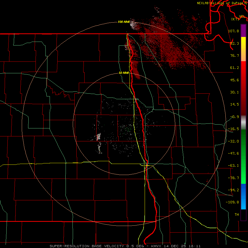Viewport: 248px width, 248px height.
Task: Click the -47.6 scale value
Action: 233,153
